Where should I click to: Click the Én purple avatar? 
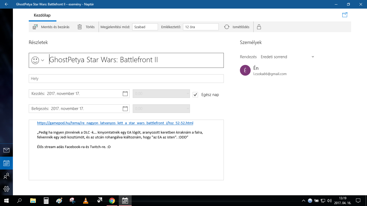point(245,71)
